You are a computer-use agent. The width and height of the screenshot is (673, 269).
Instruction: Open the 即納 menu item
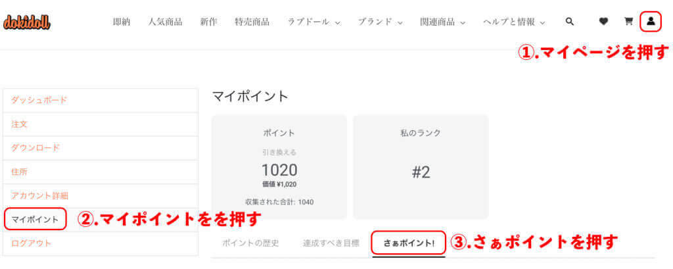click(x=122, y=22)
